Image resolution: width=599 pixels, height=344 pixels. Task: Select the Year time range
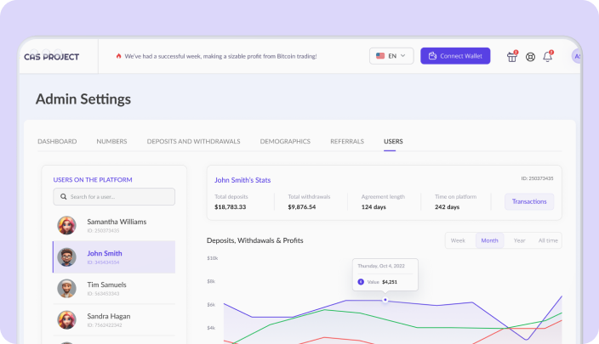coord(519,240)
